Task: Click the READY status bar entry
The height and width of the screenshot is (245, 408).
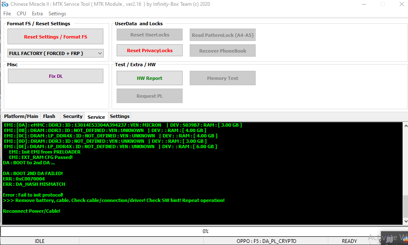Action: point(349,241)
